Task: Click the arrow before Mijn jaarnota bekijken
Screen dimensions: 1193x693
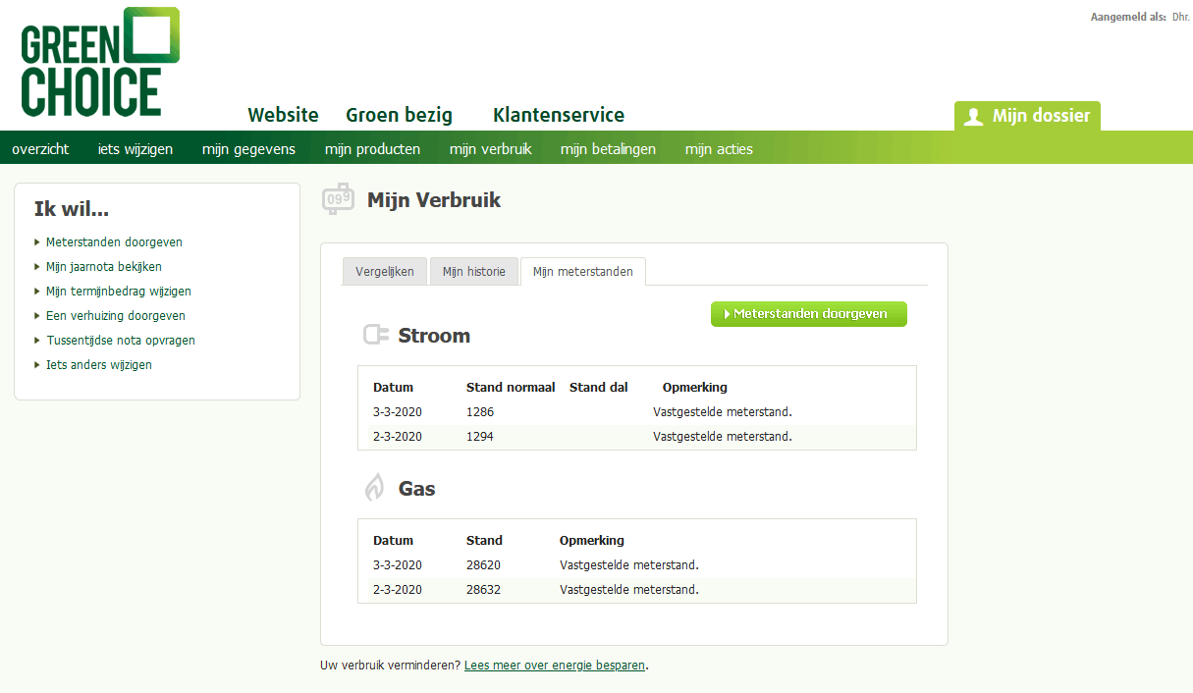Action: [x=37, y=266]
